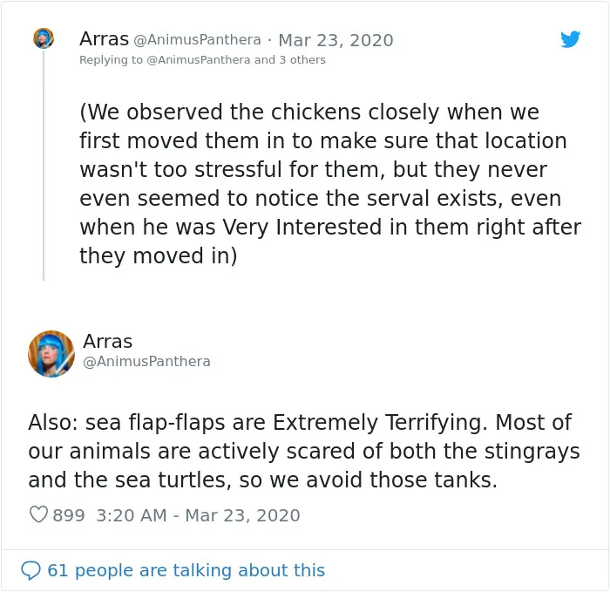Open Arras display name in top tweet
Viewport: 610px width, 592px height.
[x=104, y=39]
